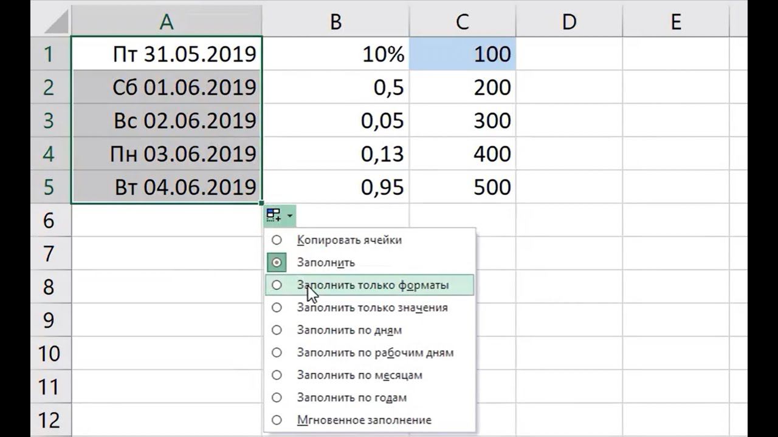The width and height of the screenshot is (778, 437).
Task: Pick 'Заполнить по дням' menu entry
Action: (x=349, y=330)
